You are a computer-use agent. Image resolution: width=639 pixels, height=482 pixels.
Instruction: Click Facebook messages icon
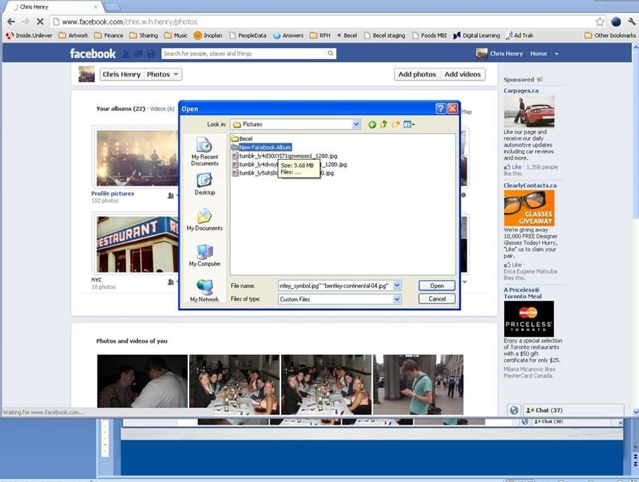click(x=138, y=53)
